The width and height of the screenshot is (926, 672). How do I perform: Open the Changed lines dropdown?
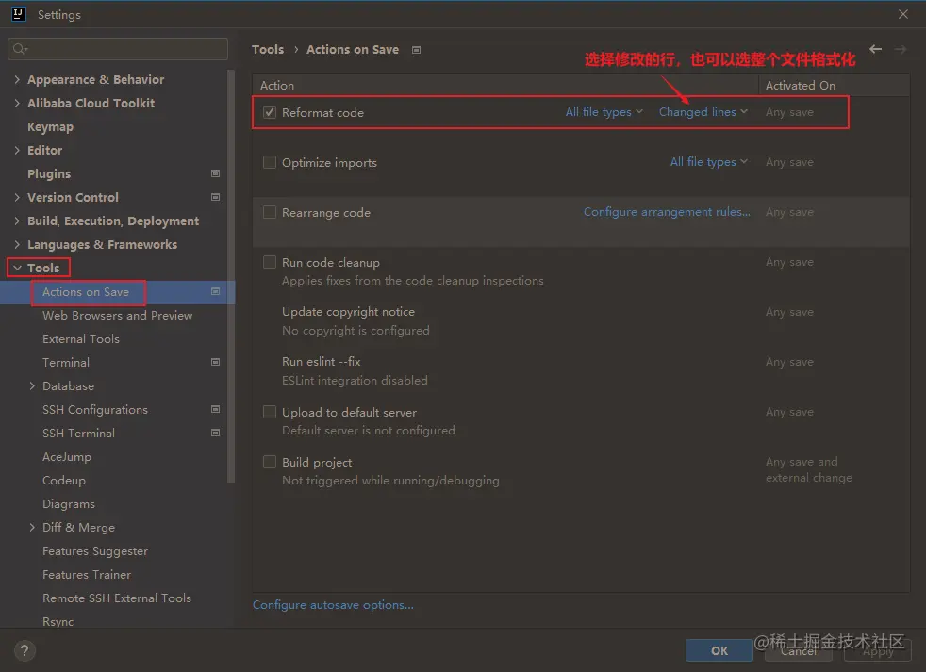tap(703, 112)
